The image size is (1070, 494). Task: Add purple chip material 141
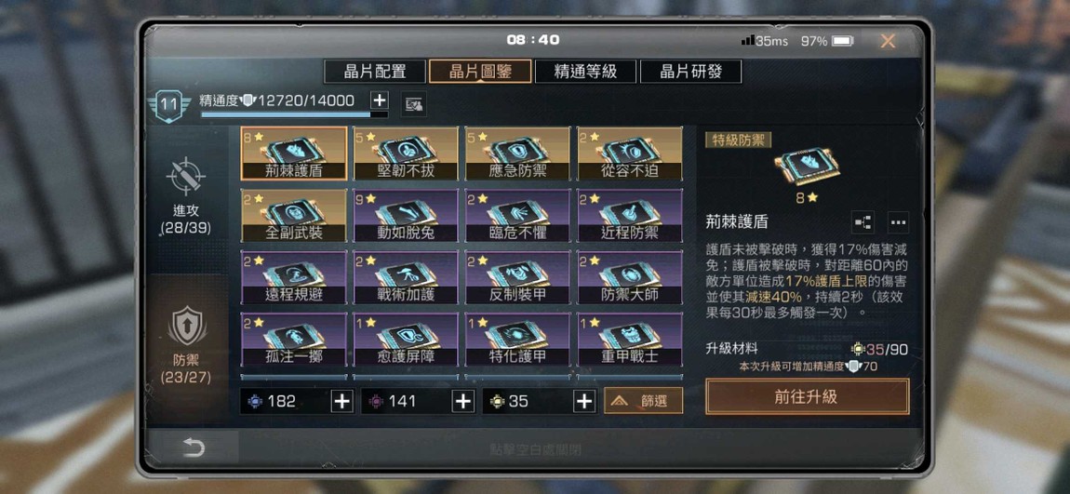(463, 401)
